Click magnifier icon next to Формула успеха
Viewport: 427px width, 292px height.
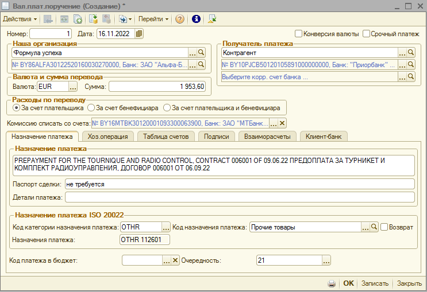coord(201,53)
